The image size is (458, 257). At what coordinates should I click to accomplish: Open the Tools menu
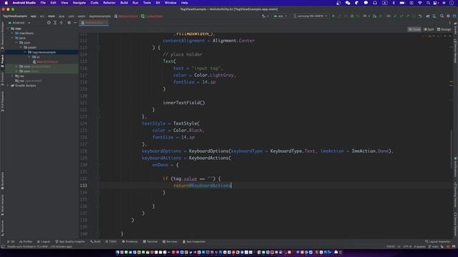(147, 3)
